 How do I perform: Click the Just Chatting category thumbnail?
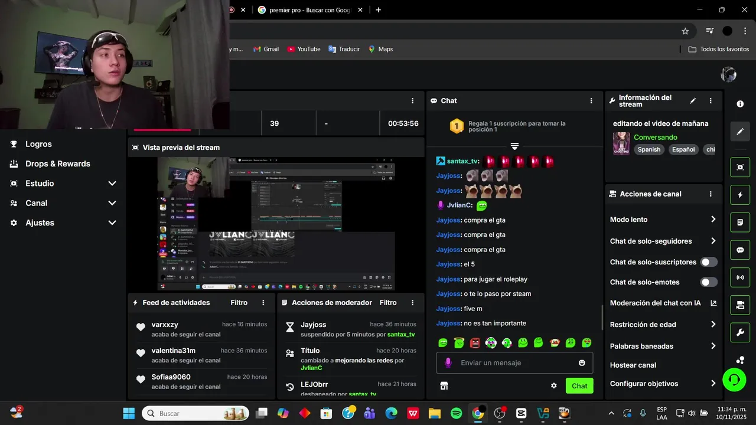pos(621,143)
